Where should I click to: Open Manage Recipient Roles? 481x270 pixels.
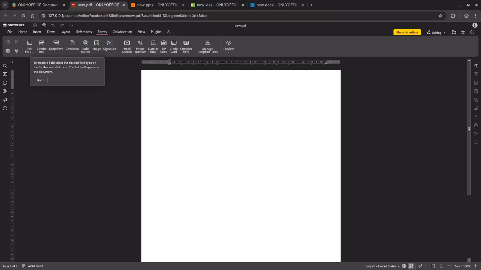pyautogui.click(x=207, y=46)
